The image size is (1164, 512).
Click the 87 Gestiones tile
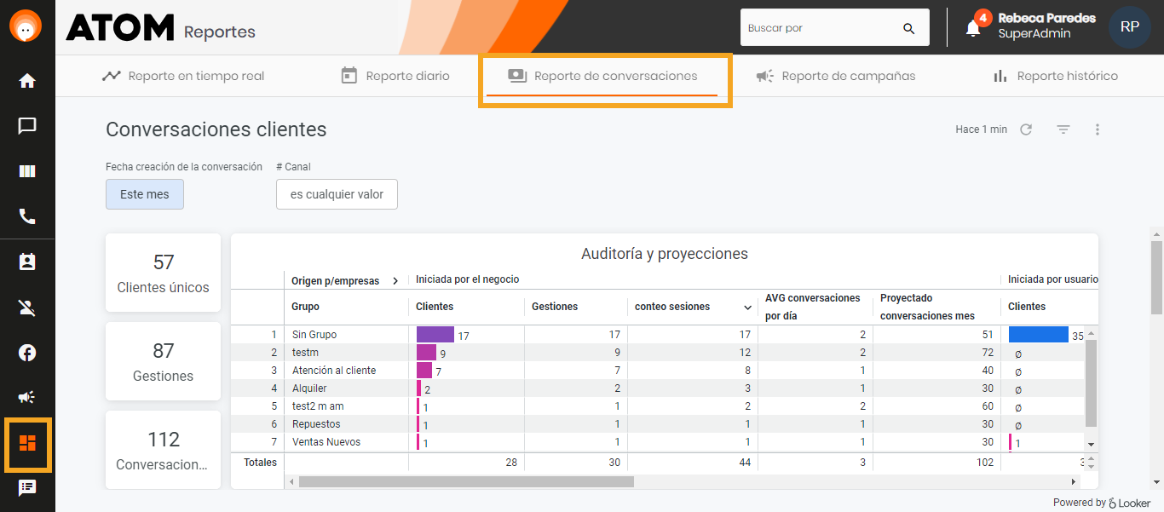click(x=163, y=361)
